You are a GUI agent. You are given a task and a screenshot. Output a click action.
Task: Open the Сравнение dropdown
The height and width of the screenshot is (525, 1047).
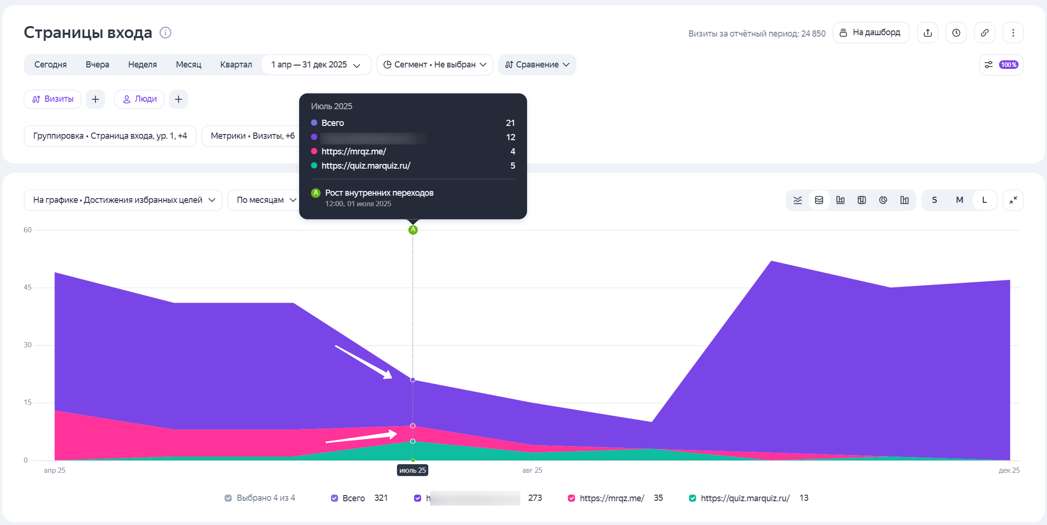click(537, 65)
